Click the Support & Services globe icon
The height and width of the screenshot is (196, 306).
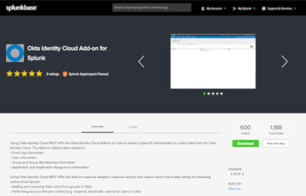(x=263, y=8)
